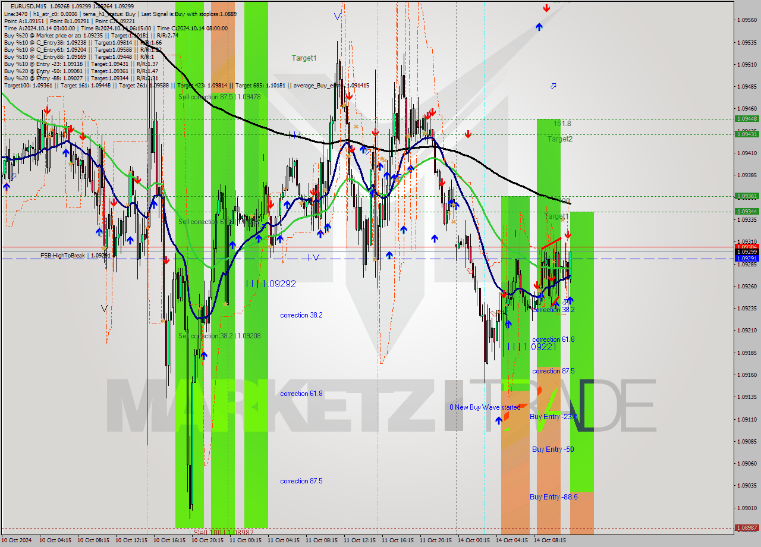The width and height of the screenshot is (761, 547).
Task: Click the 0 New Buy Wave started label
Action: tap(485, 407)
